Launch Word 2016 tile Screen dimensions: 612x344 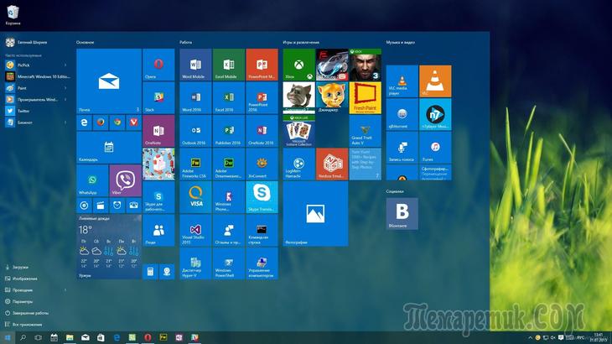[195, 97]
